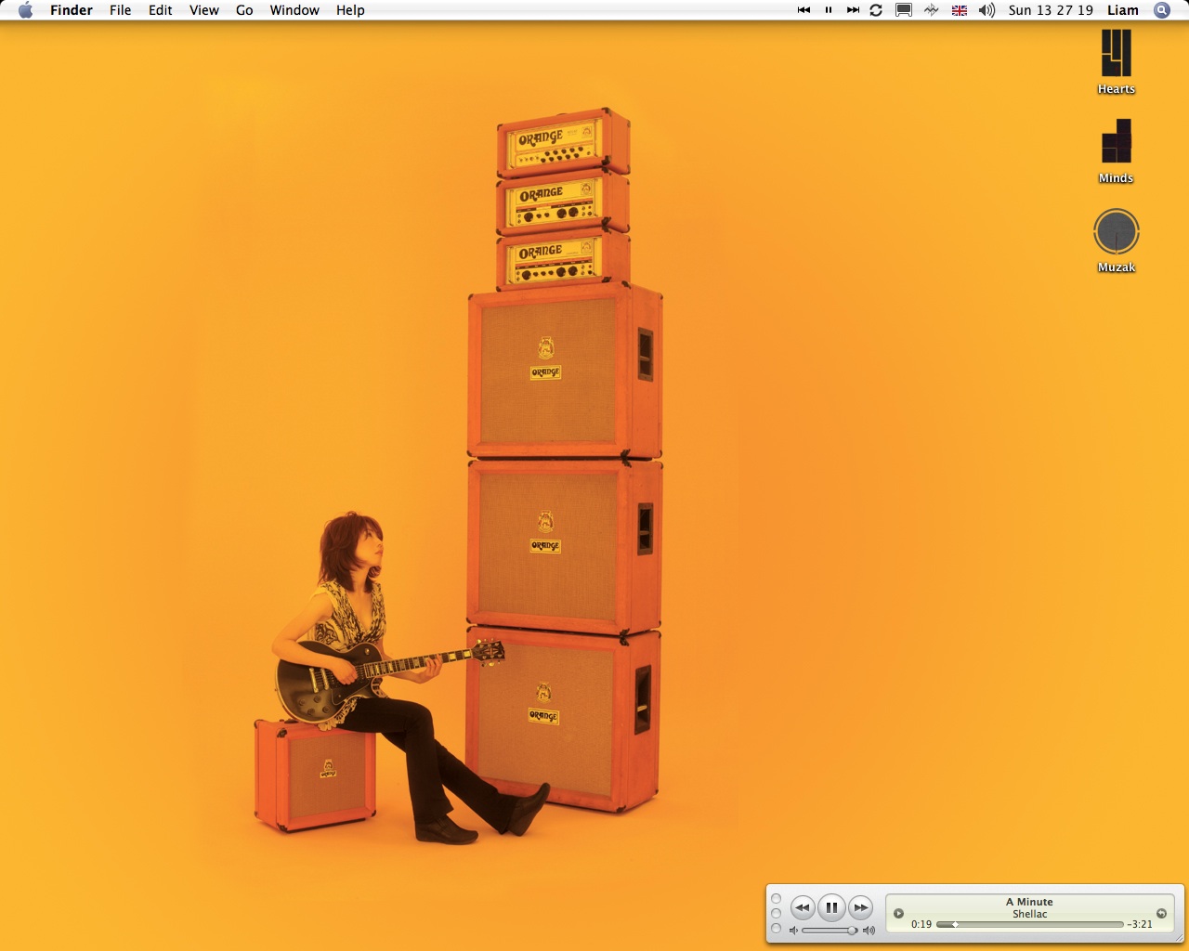
Task: Click previous track icon in menu bar
Action: [804, 10]
